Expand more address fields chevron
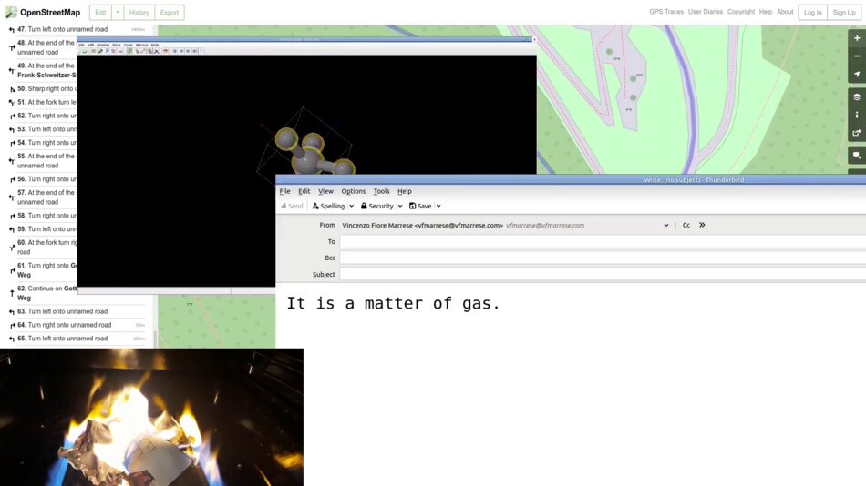This screenshot has width=866, height=486. (702, 225)
